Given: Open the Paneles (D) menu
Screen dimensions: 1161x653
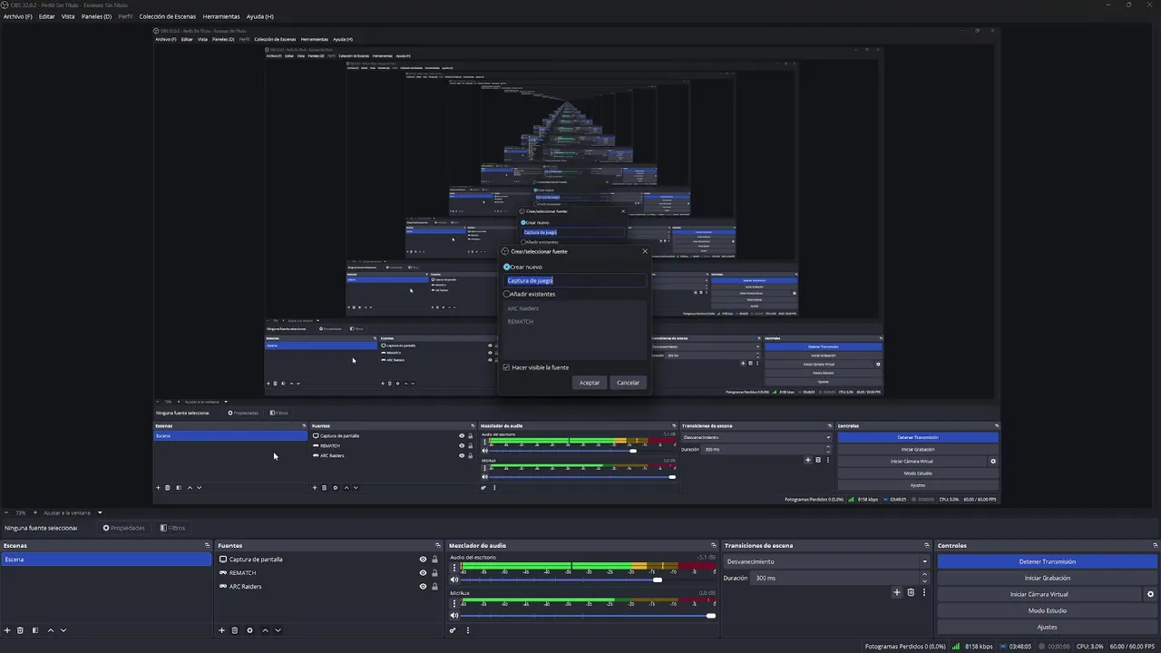Looking at the screenshot, I should pyautogui.click(x=96, y=16).
